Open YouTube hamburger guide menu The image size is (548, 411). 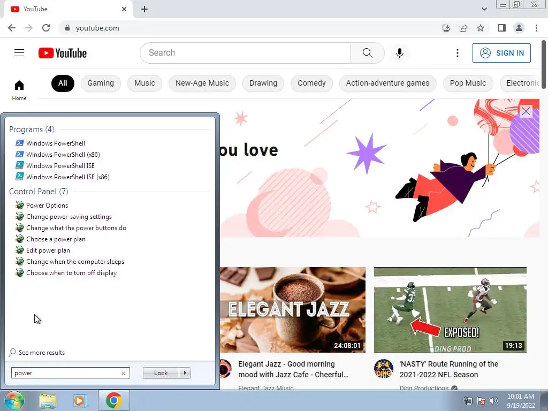19,53
